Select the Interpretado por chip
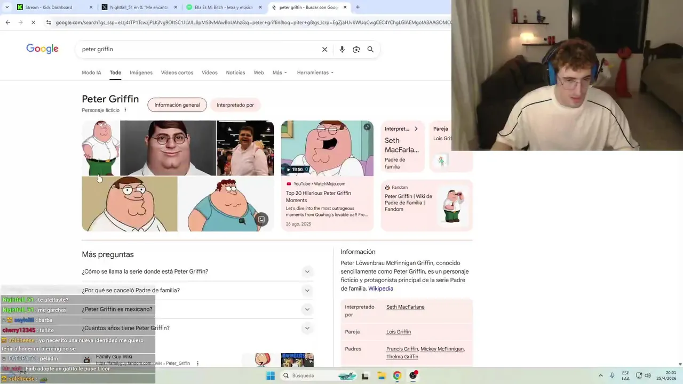Image resolution: width=683 pixels, height=384 pixels. click(235, 105)
